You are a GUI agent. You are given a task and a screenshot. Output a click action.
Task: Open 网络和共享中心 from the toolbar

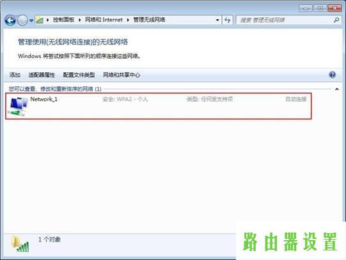[122, 75]
